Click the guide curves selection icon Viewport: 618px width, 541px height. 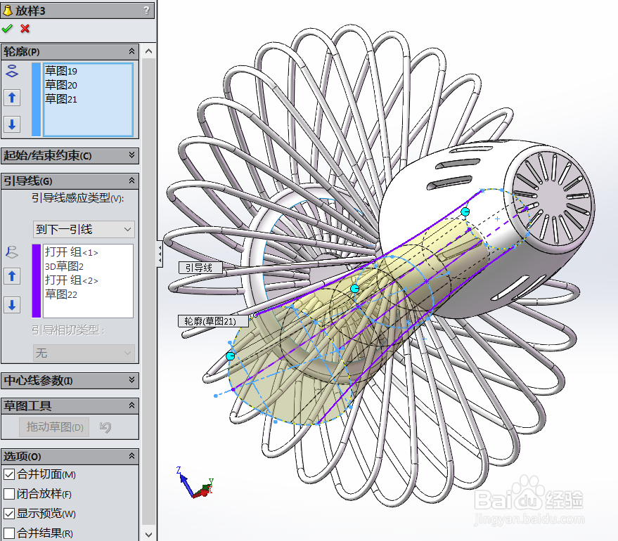(x=12, y=252)
